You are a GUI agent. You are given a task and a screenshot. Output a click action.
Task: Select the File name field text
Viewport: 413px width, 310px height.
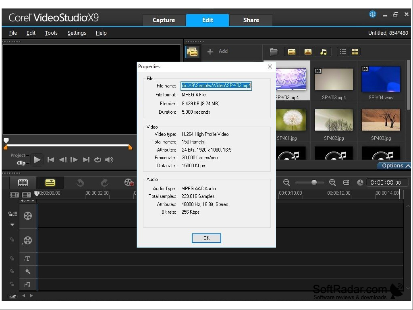pos(216,86)
